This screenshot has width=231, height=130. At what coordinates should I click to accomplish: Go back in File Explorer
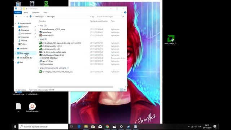17,17
